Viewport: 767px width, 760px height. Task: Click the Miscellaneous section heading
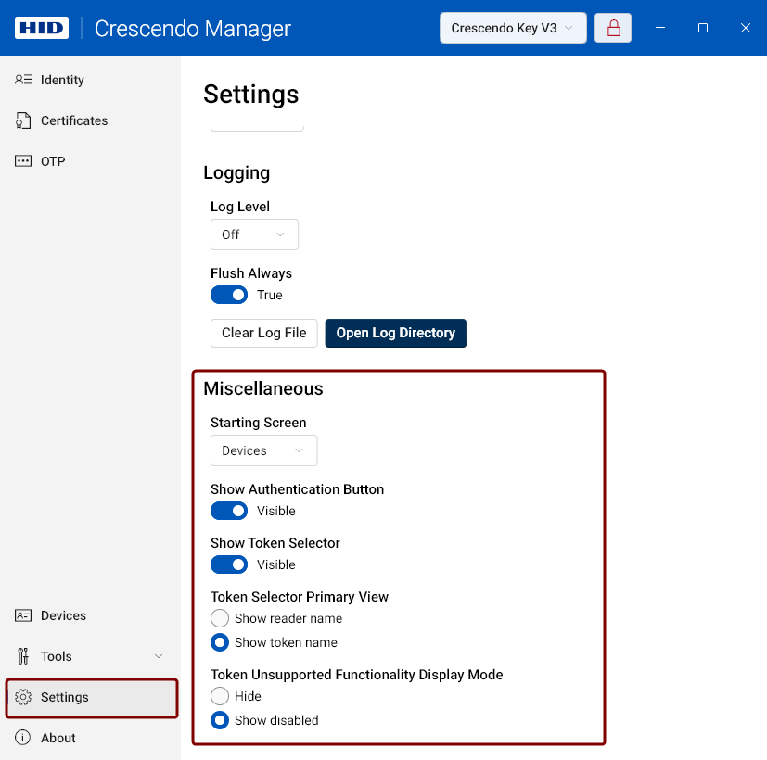click(263, 388)
